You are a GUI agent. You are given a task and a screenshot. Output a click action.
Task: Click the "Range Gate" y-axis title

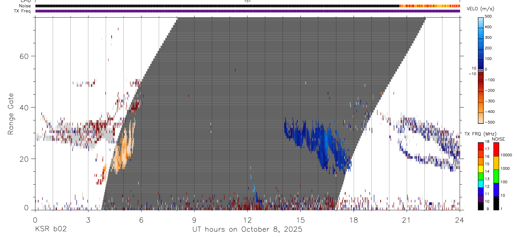(11, 114)
